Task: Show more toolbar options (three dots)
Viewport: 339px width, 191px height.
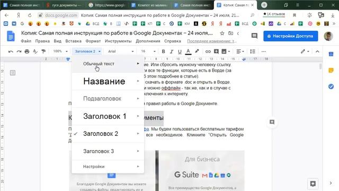Action: coord(263,51)
